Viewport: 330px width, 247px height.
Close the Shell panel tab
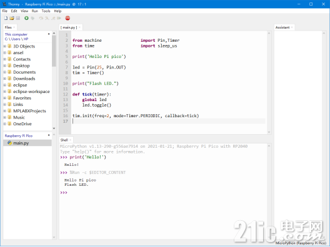click(x=70, y=140)
